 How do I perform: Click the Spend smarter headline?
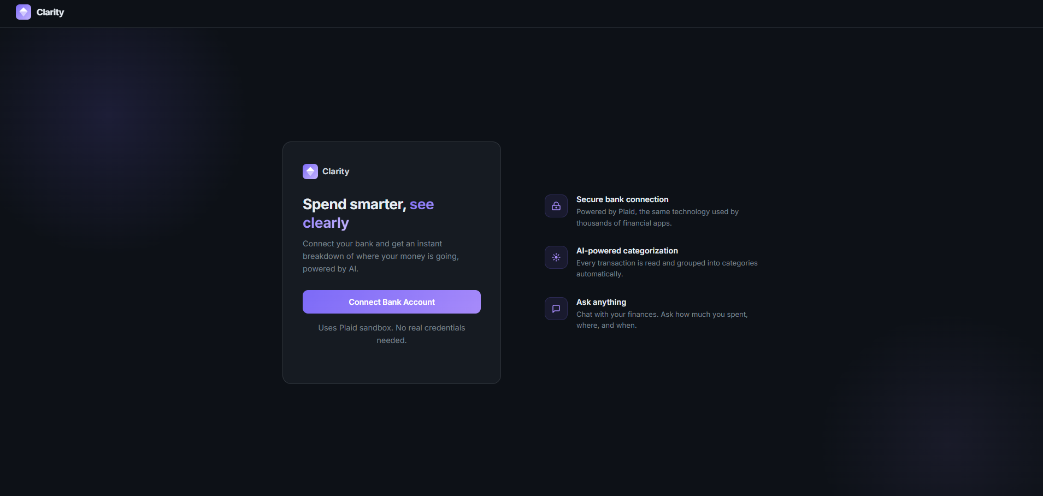(x=354, y=204)
